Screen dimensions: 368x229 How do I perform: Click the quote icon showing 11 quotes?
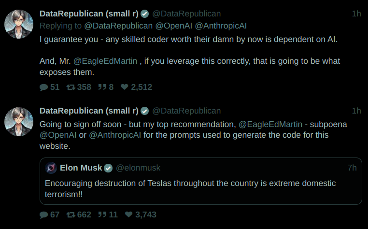[102, 215]
